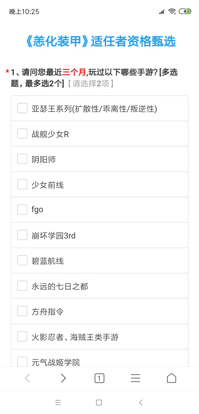
Task: Go to the browser home icon
Action: [x=171, y=378]
